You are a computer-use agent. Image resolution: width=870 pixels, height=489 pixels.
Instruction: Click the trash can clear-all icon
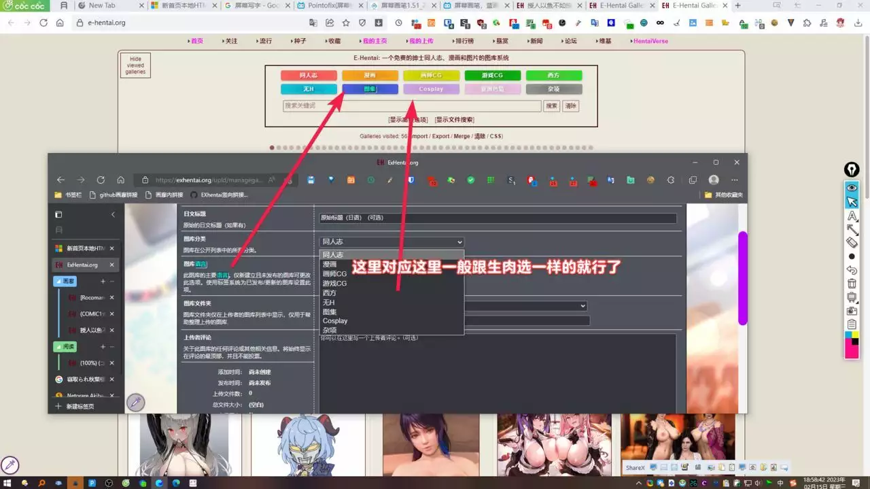[852, 284]
